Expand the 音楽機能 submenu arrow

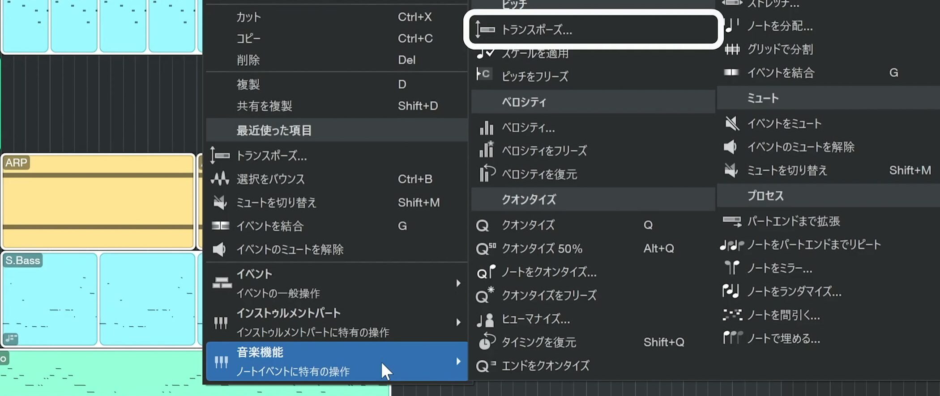pos(458,361)
